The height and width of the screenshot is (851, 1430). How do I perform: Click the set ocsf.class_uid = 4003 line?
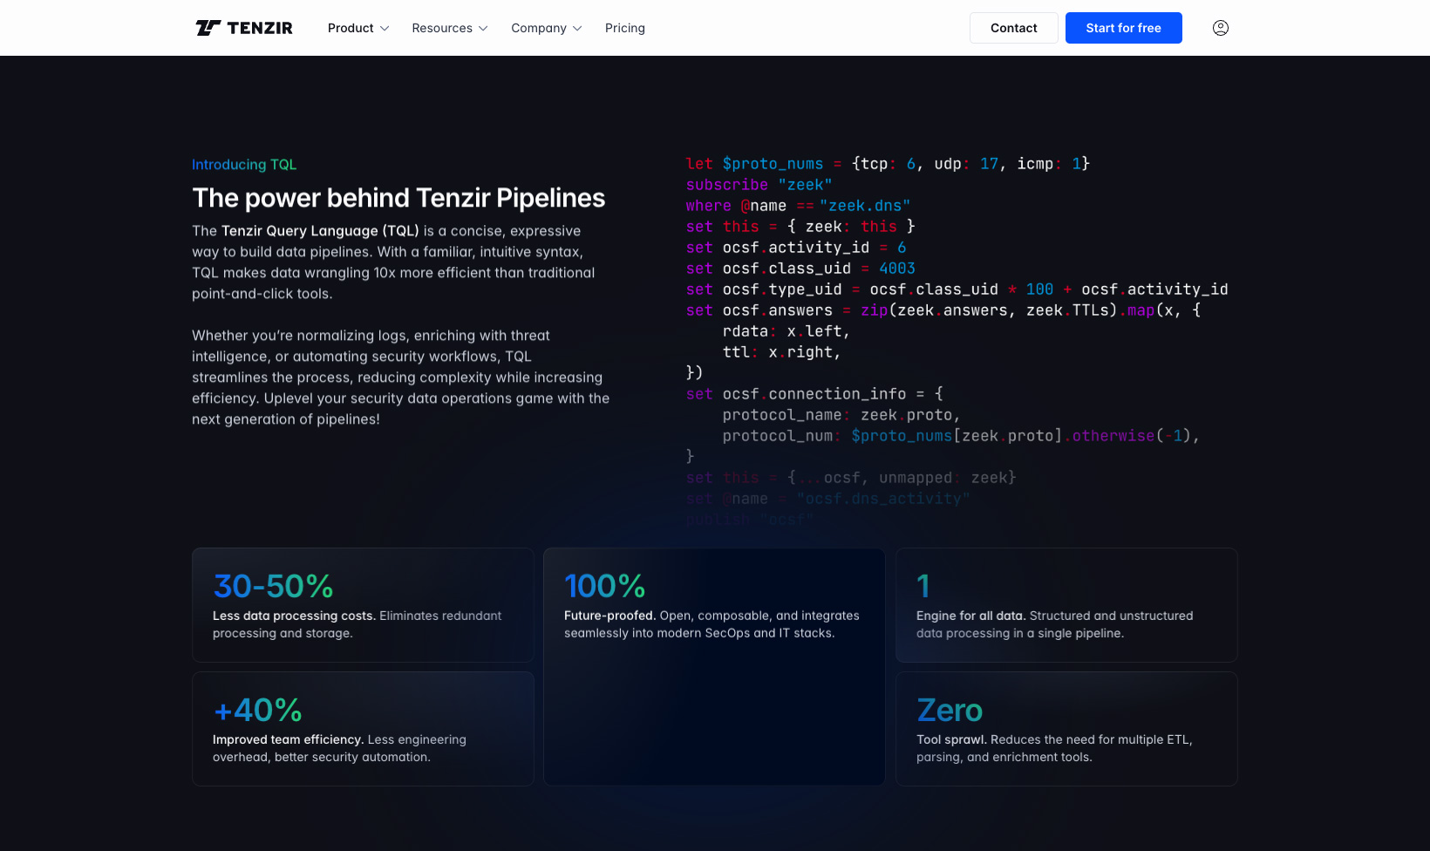(800, 269)
